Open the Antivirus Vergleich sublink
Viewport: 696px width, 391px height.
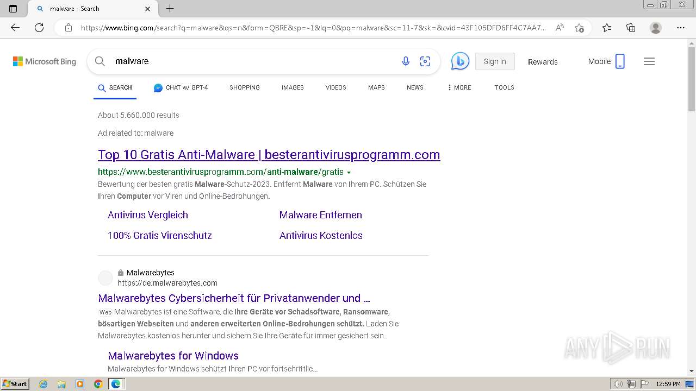(148, 215)
